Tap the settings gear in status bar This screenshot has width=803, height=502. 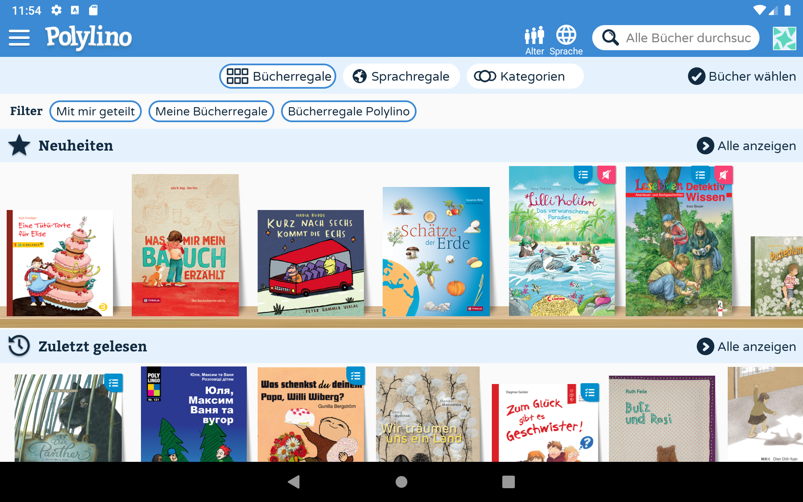pos(56,10)
